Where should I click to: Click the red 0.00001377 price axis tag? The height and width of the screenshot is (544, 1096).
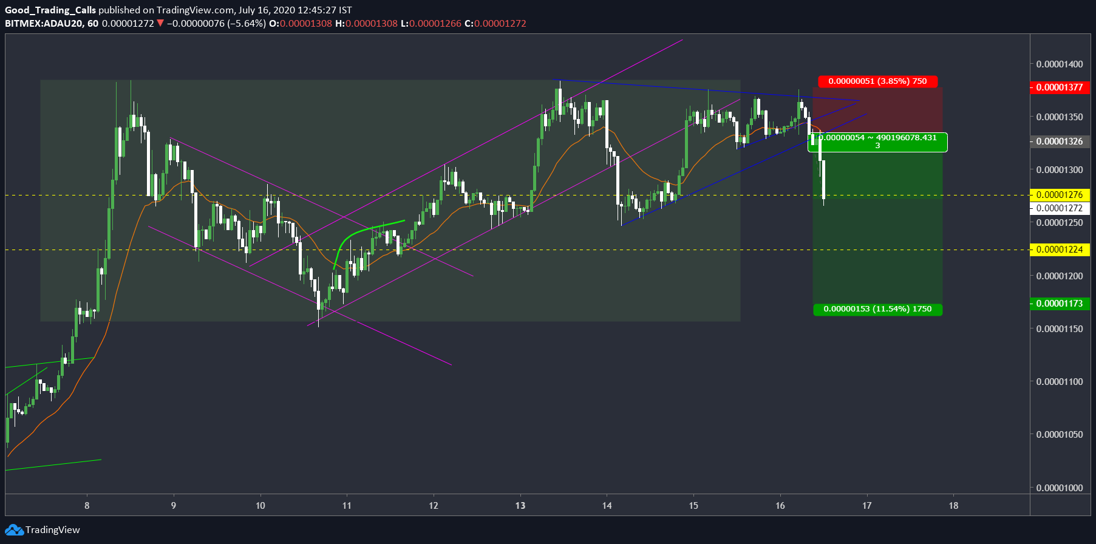coord(1060,87)
